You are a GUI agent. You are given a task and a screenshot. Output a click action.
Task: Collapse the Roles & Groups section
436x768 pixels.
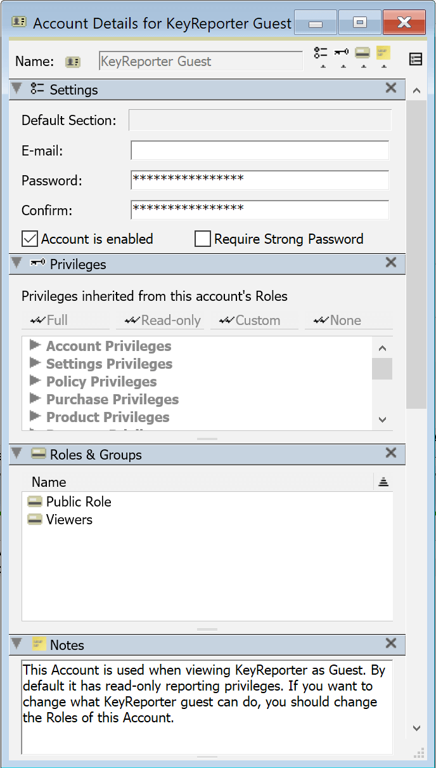click(17, 454)
